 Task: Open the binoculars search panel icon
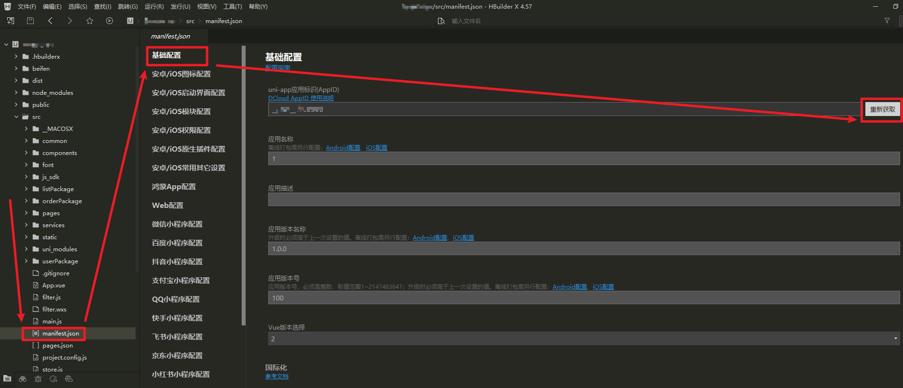click(x=23, y=379)
